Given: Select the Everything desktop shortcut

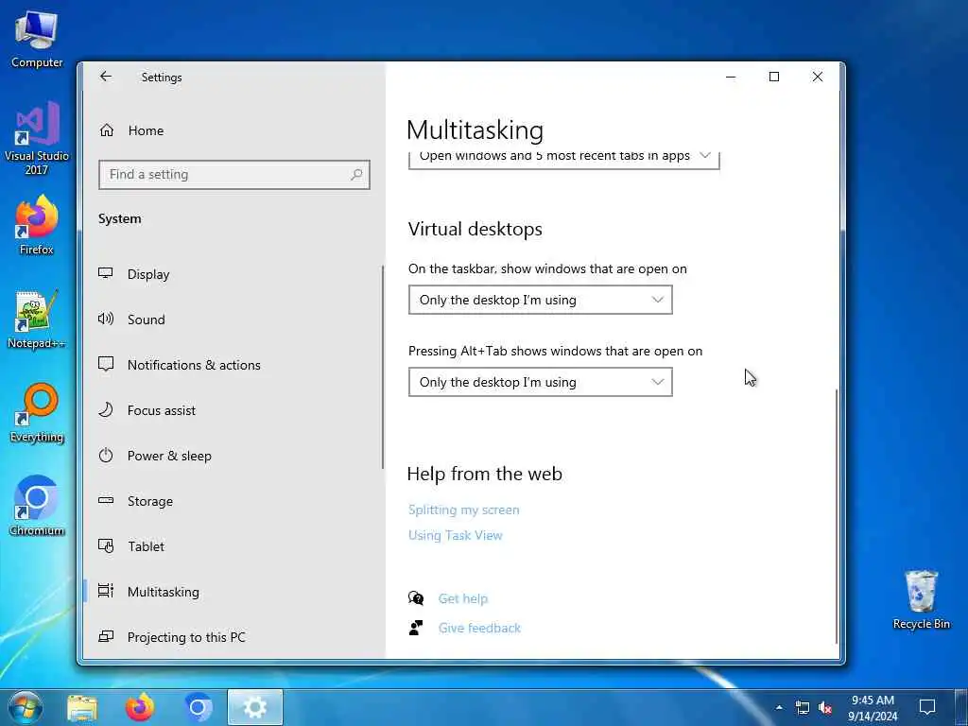Looking at the screenshot, I should [37, 414].
